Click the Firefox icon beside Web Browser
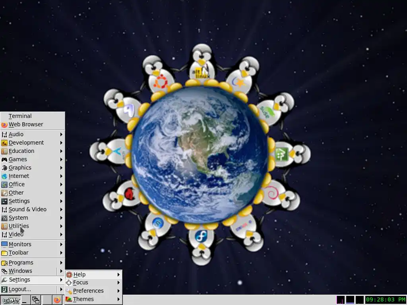 [x=4, y=125]
